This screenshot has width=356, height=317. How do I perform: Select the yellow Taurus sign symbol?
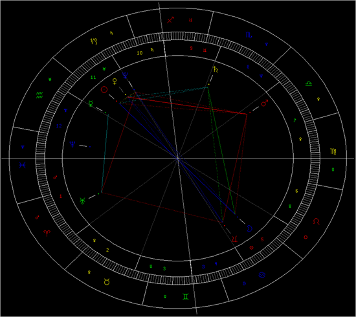pos(107,282)
